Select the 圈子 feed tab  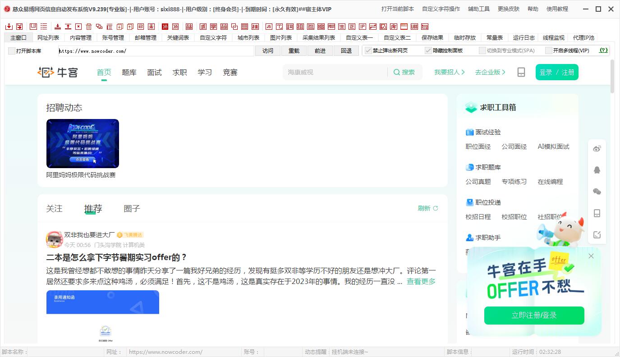click(132, 209)
